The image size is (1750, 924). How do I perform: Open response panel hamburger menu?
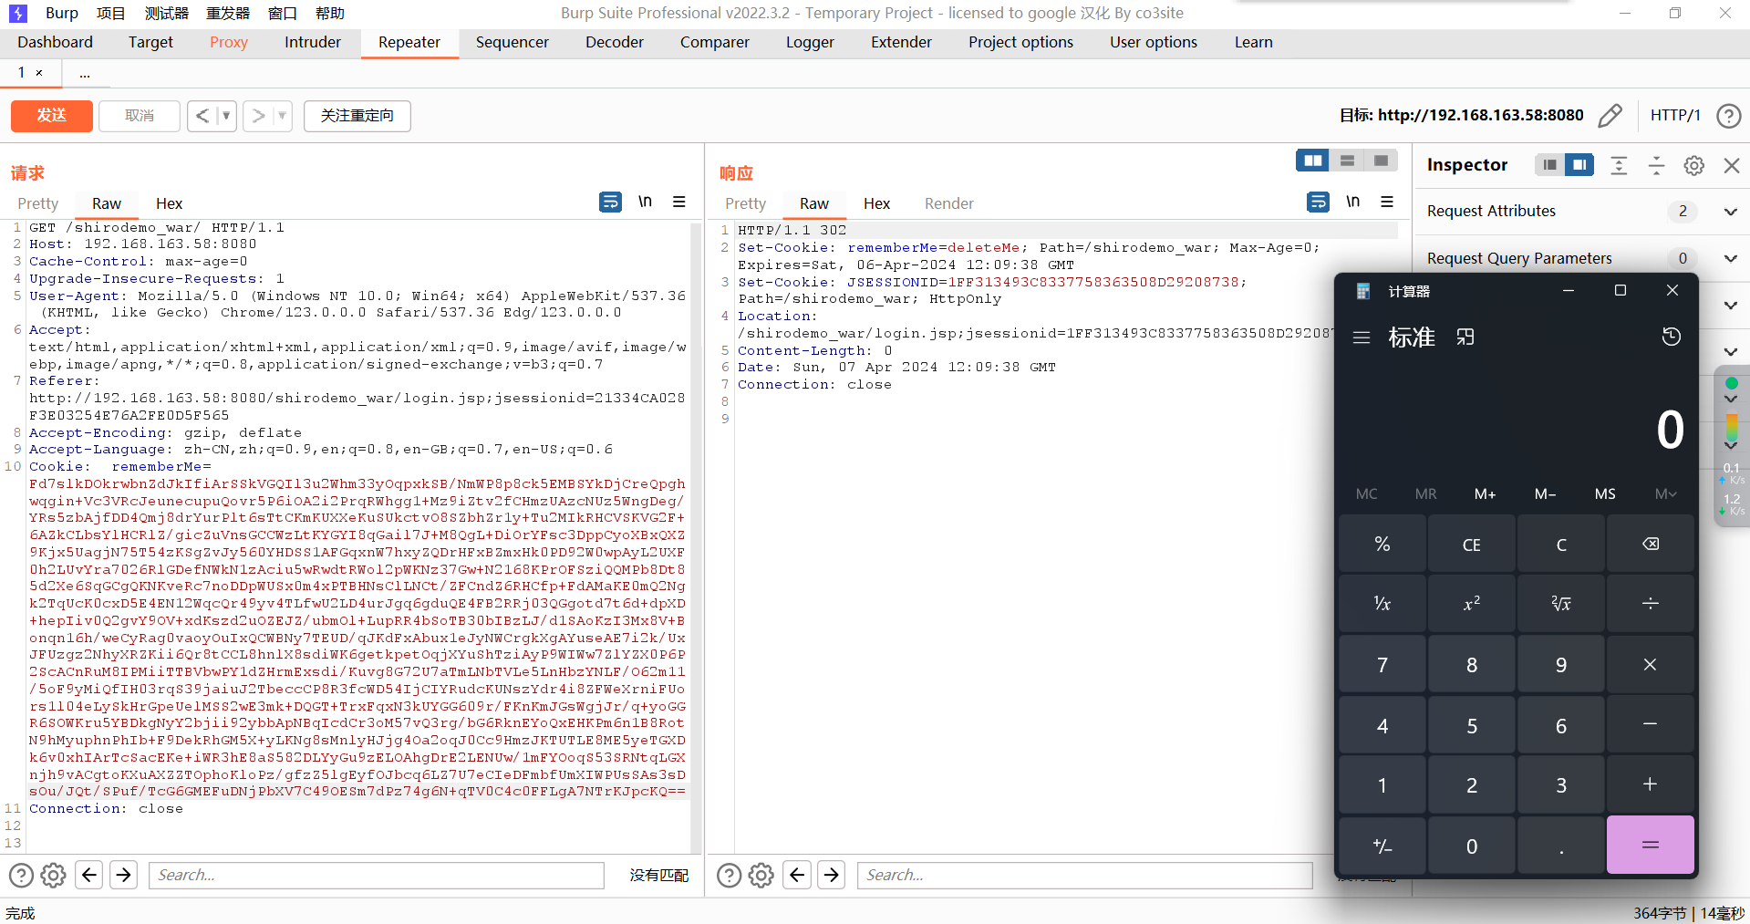pos(1387,202)
